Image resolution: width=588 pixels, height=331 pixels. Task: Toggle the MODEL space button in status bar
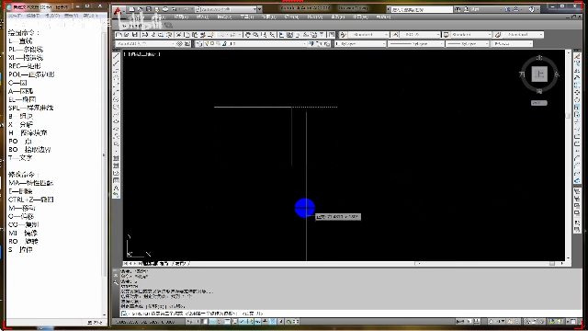coord(460,322)
